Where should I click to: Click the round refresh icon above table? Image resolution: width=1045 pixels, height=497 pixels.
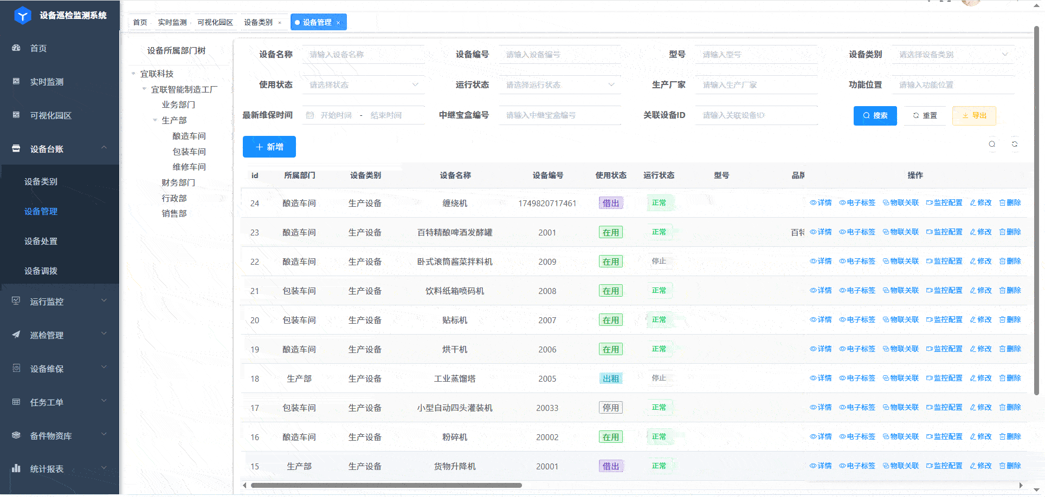point(1015,144)
